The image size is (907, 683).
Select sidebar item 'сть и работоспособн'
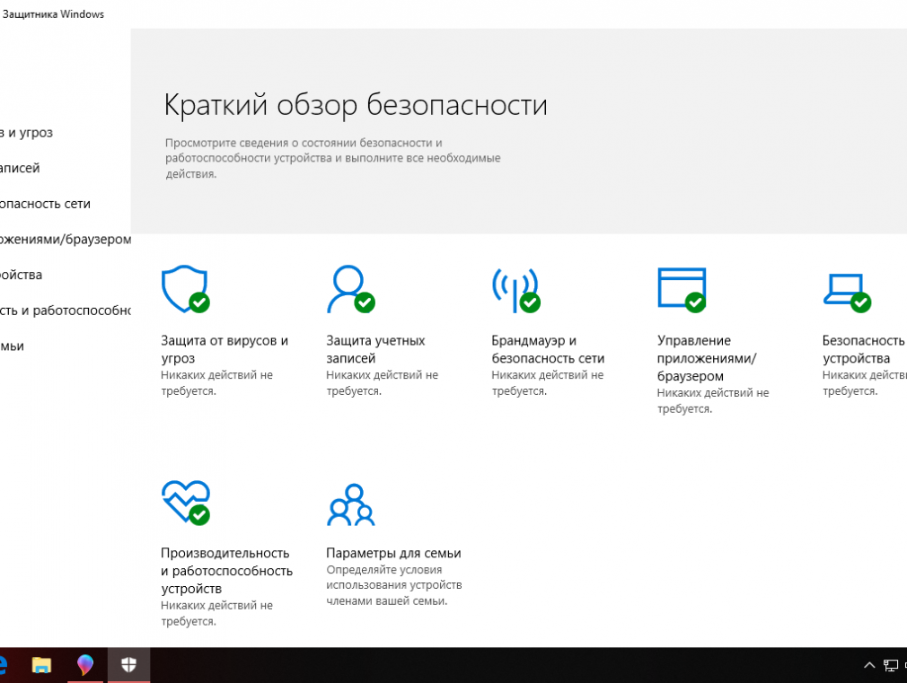click(x=66, y=311)
